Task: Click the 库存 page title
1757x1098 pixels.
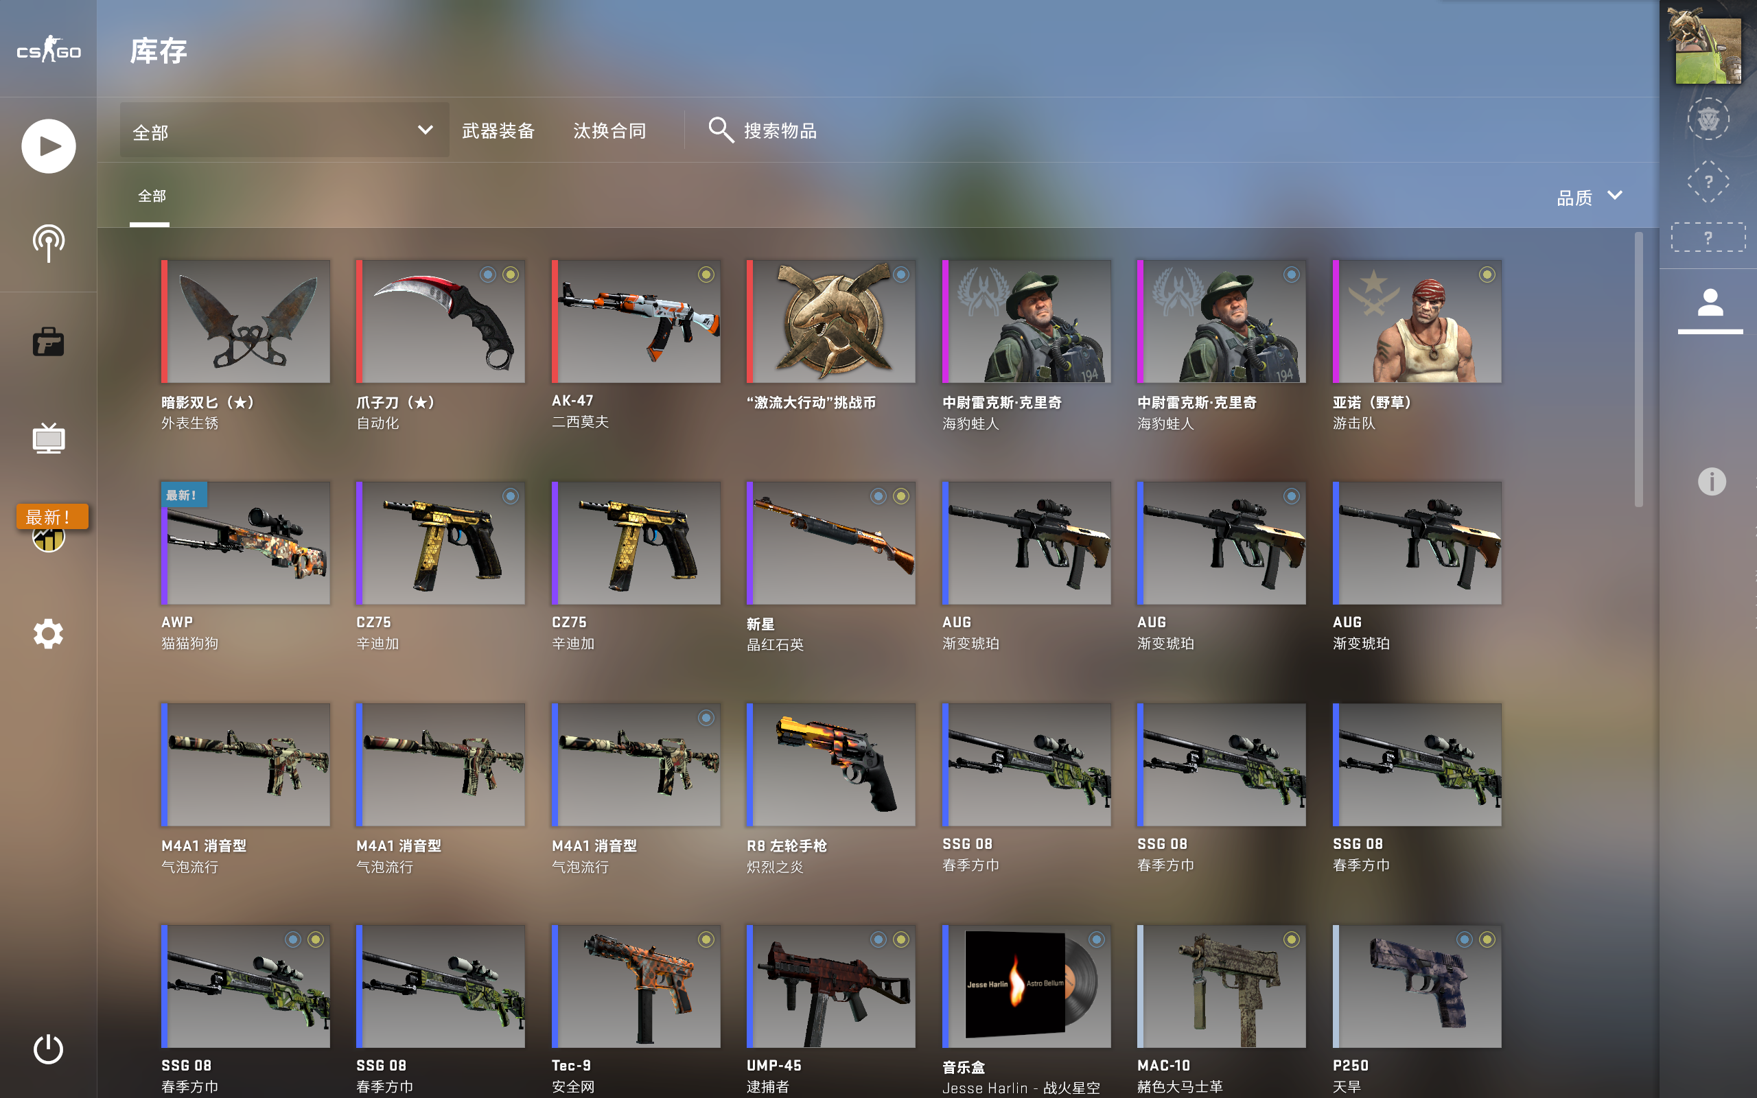Action: [x=159, y=51]
